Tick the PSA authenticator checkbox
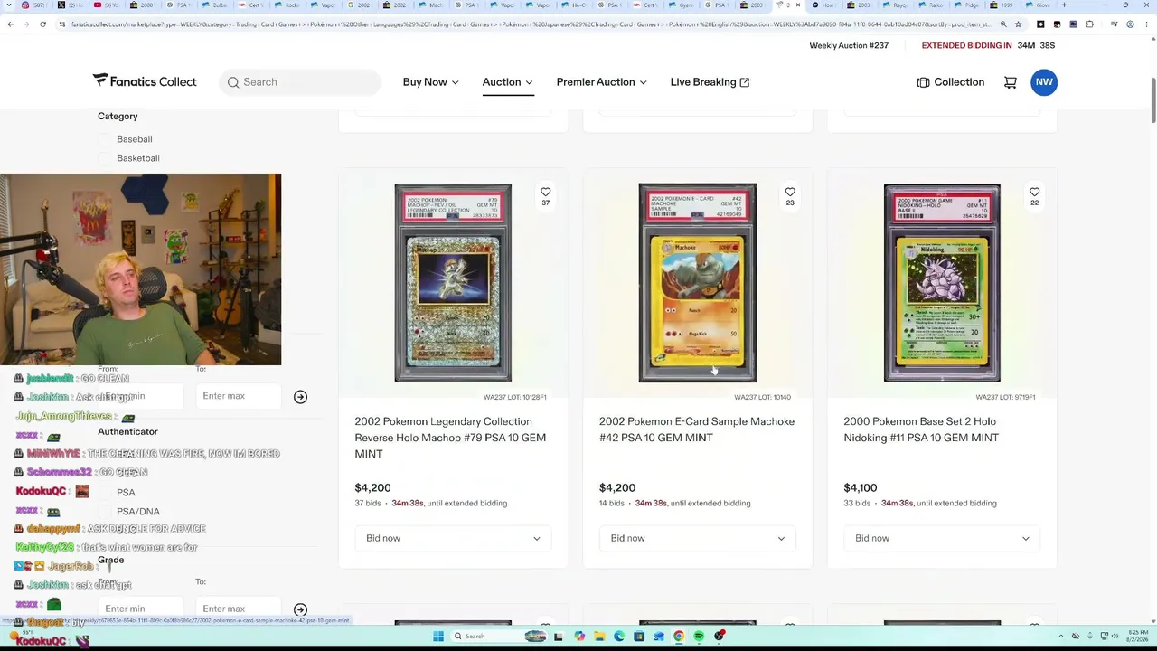The height and width of the screenshot is (651, 1157). (105, 493)
